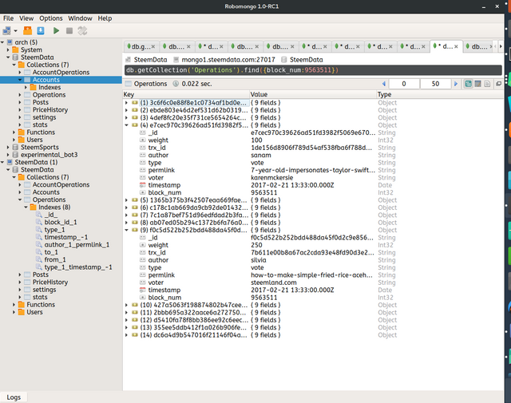This screenshot has height=403, width=511.
Task: Open the Logs panel button
Action: pyautogui.click(x=14, y=397)
